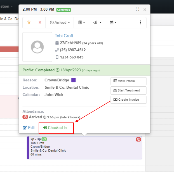Viewport: 174px width, 172px height.
Task: Click the John Wick calendar name
Action: [x=54, y=95]
